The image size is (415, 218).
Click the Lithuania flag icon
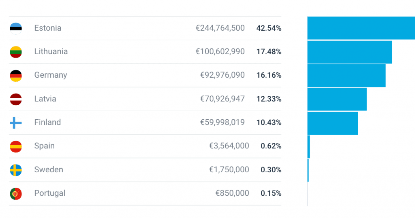point(16,52)
